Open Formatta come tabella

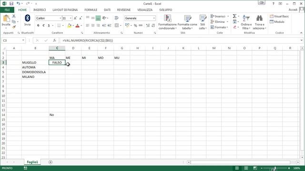point(187,22)
